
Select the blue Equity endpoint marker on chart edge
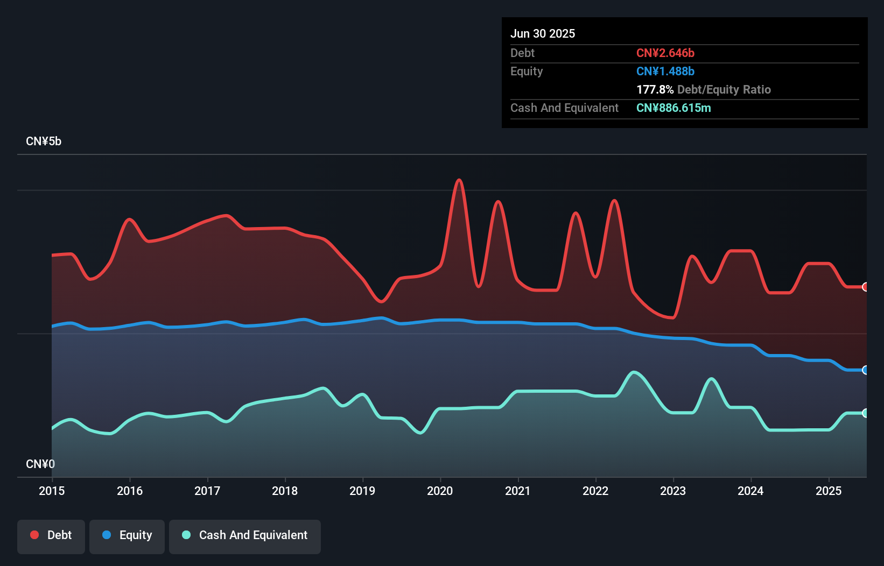tap(865, 370)
